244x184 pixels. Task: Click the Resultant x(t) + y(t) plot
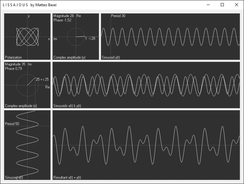(x=146, y=145)
